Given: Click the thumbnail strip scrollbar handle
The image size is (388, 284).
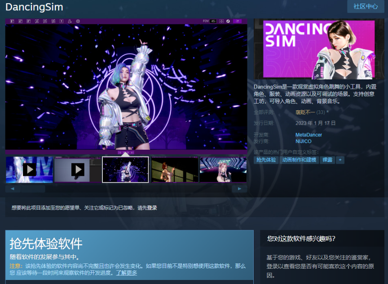Looking at the screenshot, I should tap(33, 189).
